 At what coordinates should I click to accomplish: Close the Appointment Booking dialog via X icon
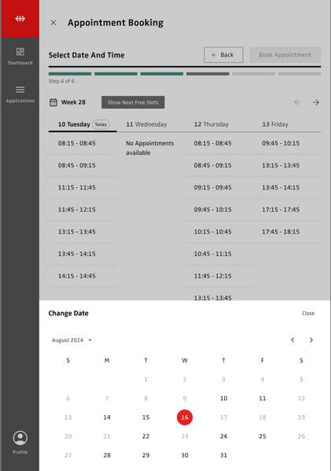coord(53,23)
